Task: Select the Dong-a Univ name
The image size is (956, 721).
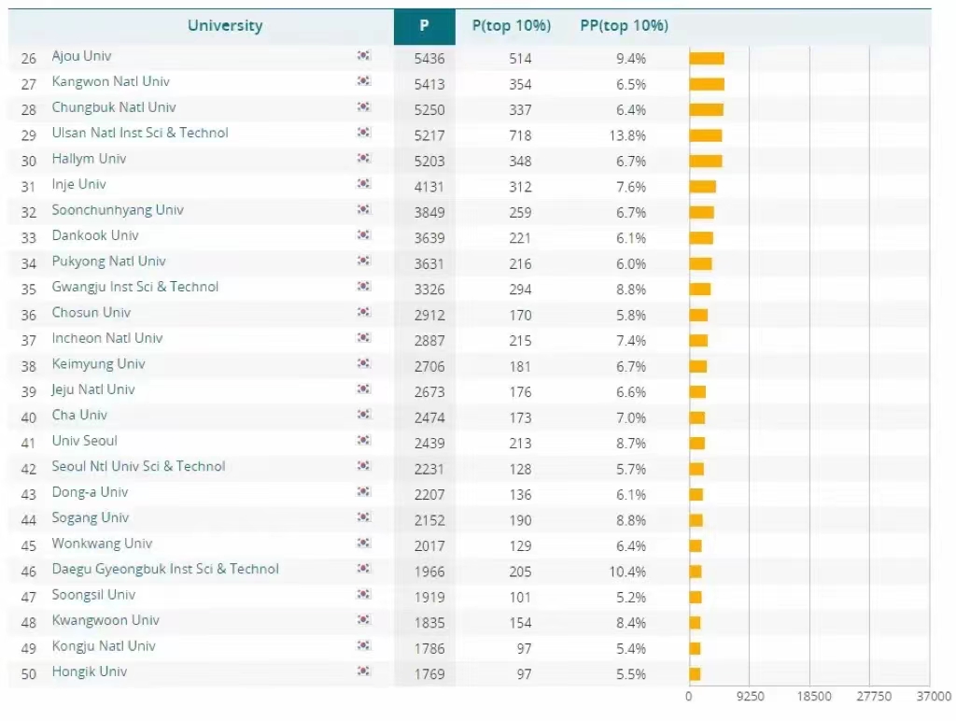Action: [x=90, y=492]
